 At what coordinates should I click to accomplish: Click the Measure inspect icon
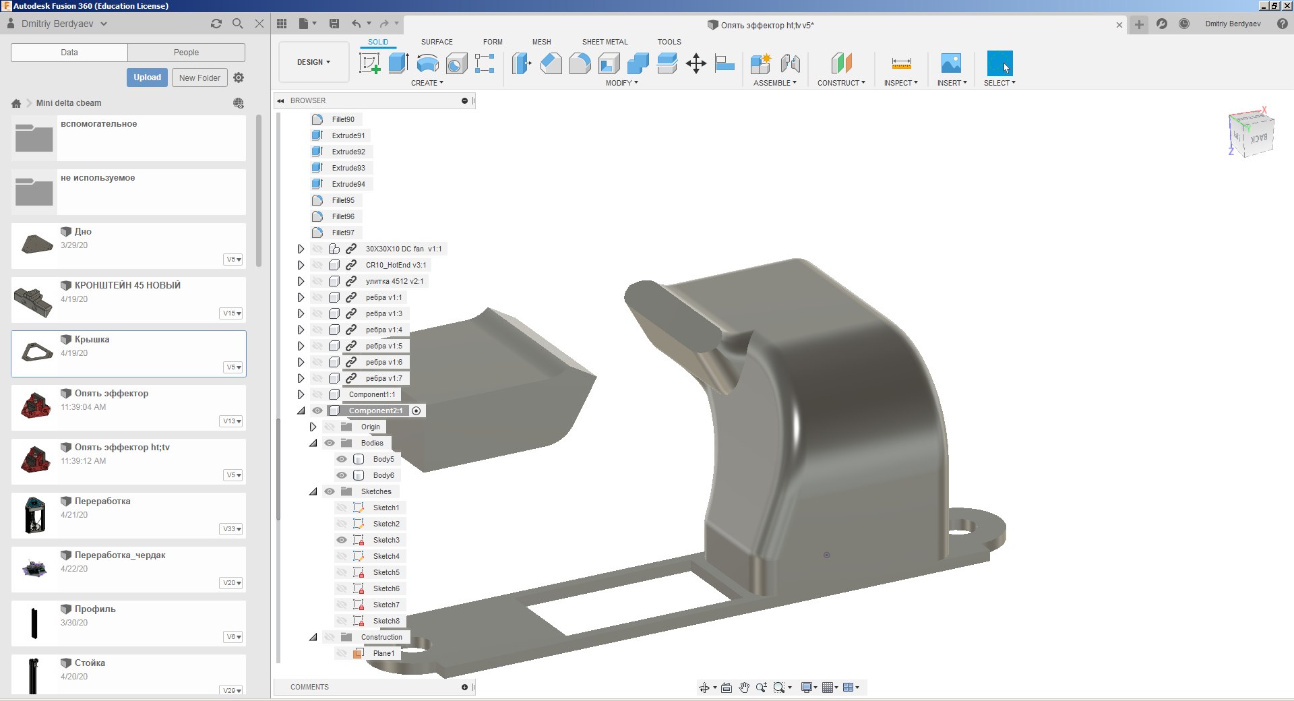(901, 63)
